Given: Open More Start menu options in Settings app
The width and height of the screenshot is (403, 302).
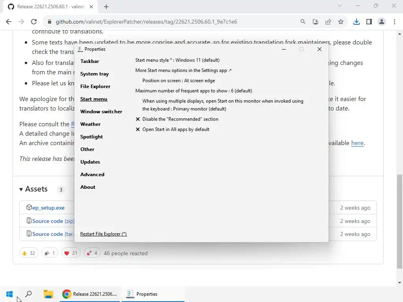Looking at the screenshot, I should [x=183, y=70].
